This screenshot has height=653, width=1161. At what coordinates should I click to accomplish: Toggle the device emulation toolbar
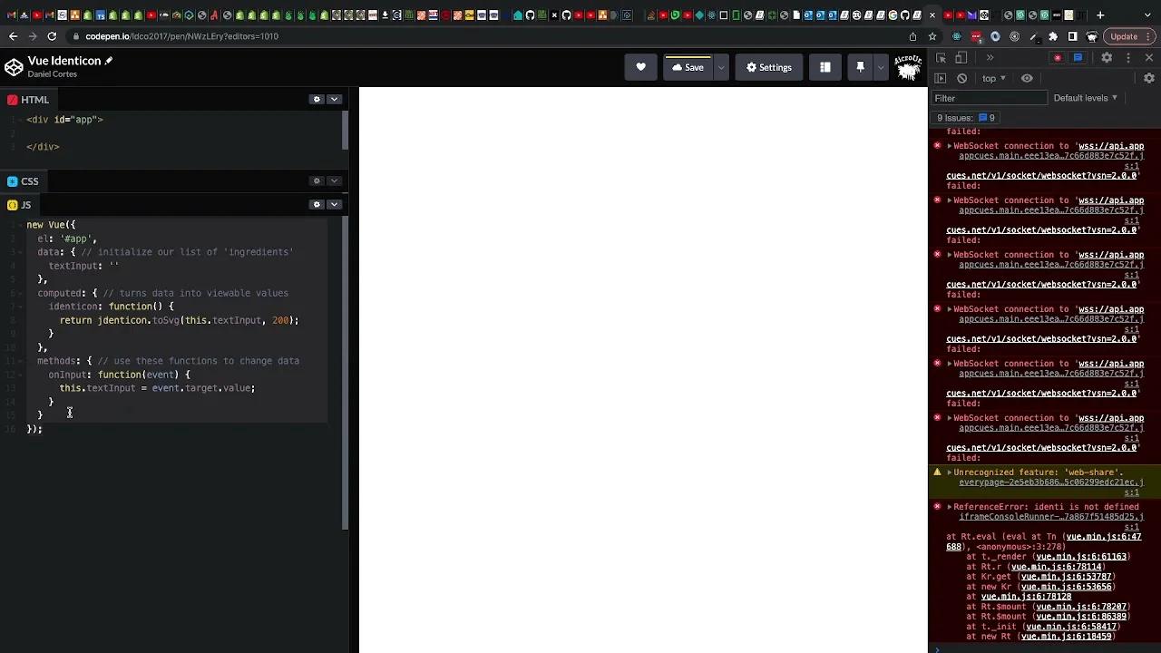[x=961, y=57]
